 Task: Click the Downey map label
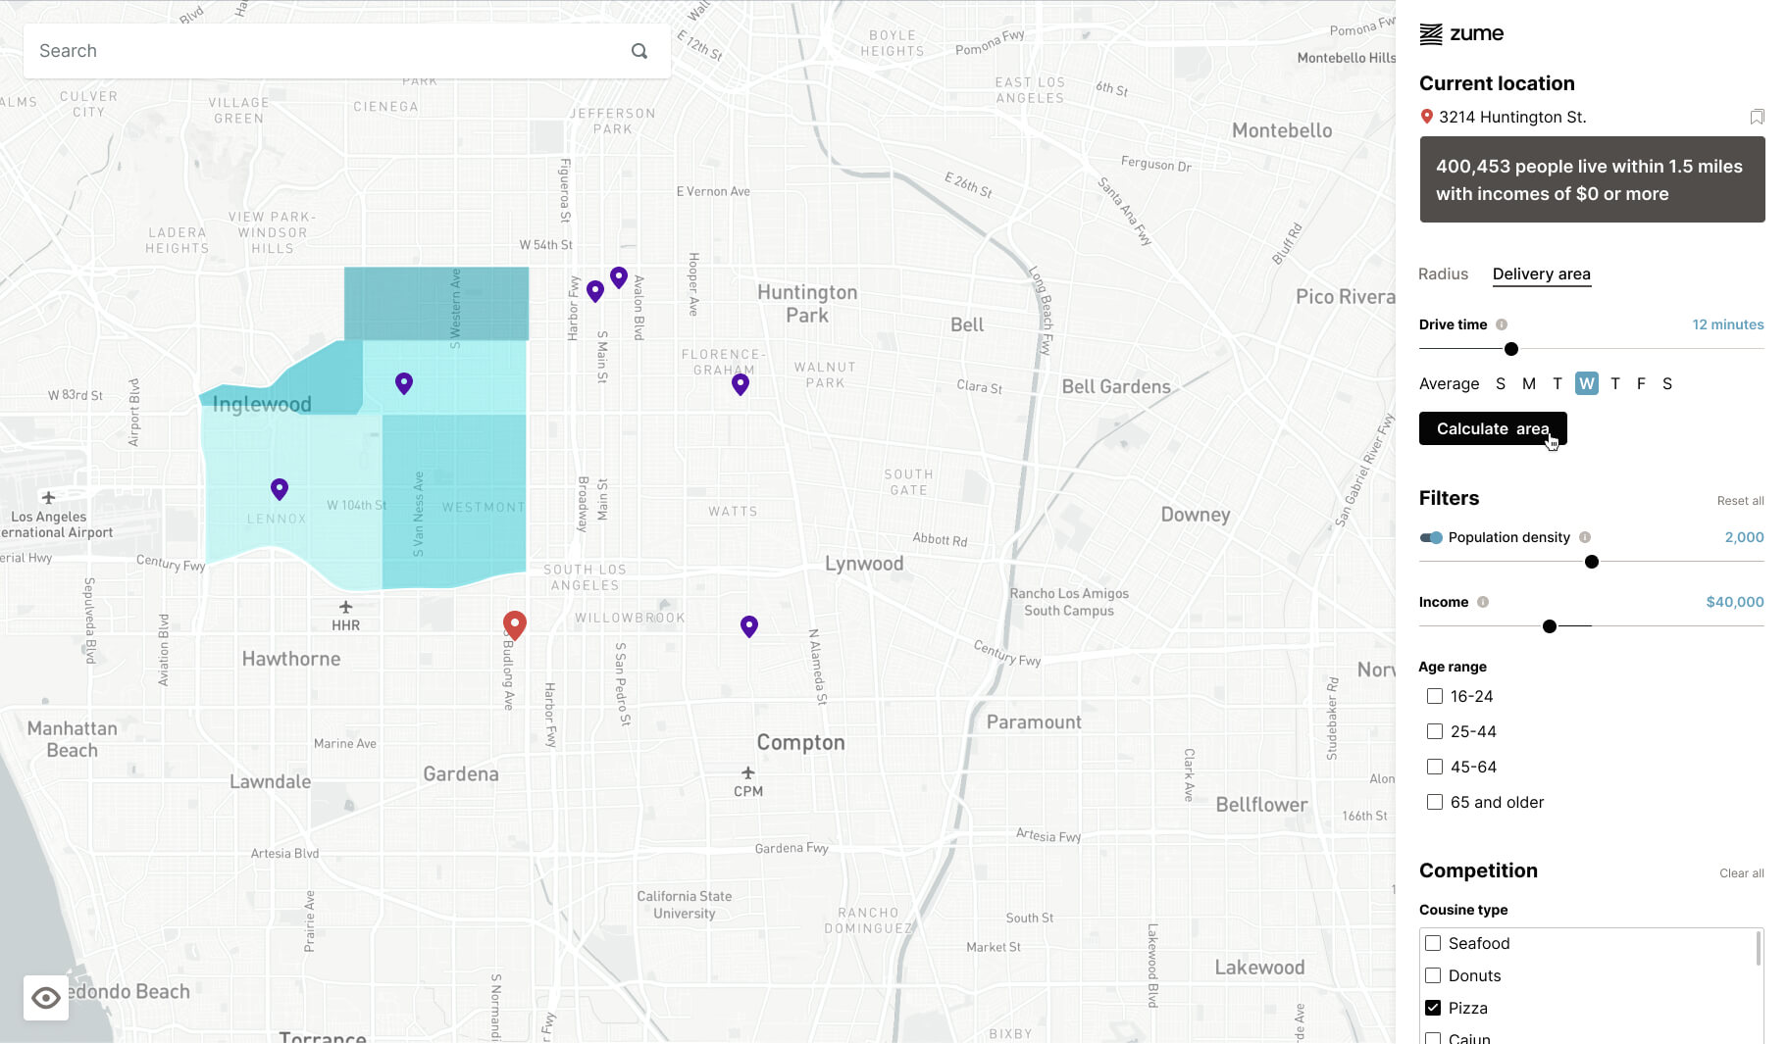coord(1195,515)
